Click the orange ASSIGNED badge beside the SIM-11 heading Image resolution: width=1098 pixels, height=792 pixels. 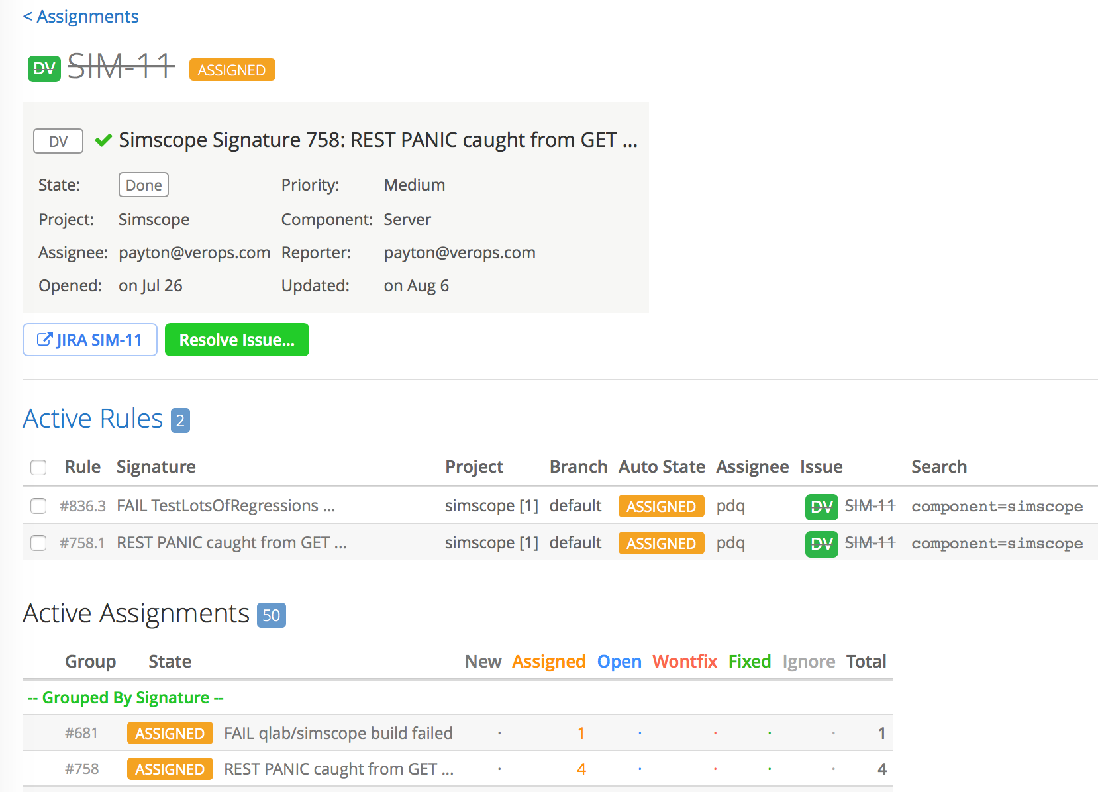pyautogui.click(x=232, y=70)
